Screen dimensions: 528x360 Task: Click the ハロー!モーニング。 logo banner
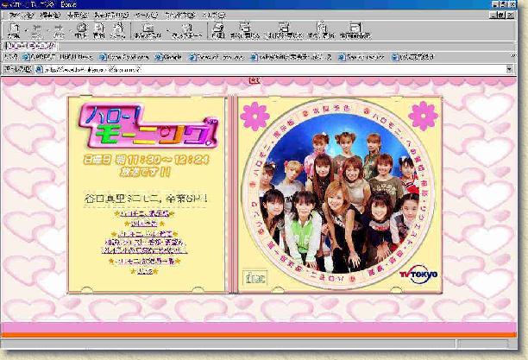148,126
